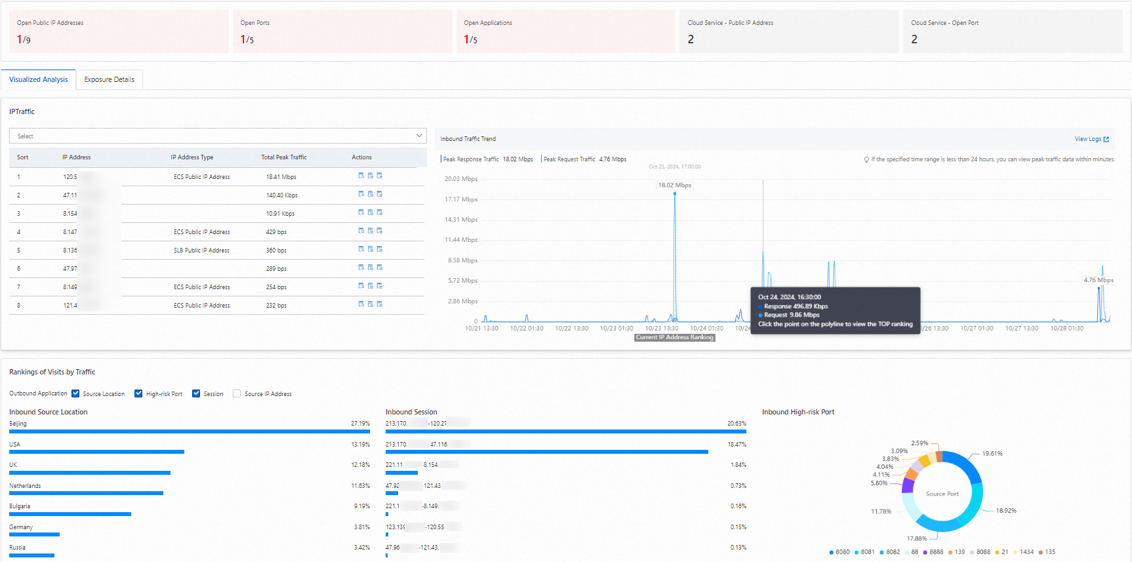The height and width of the screenshot is (562, 1132).
Task: Click middle action icon in 254 bps row
Action: (x=371, y=286)
